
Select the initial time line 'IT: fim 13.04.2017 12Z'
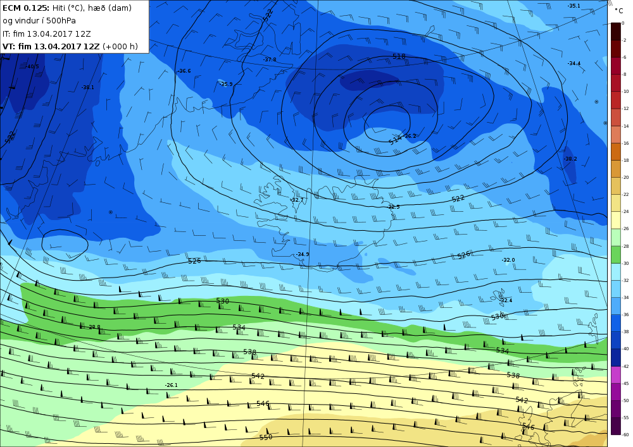[x=46, y=34]
